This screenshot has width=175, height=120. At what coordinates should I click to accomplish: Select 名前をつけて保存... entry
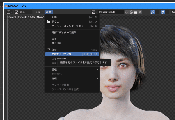(x=72, y=54)
